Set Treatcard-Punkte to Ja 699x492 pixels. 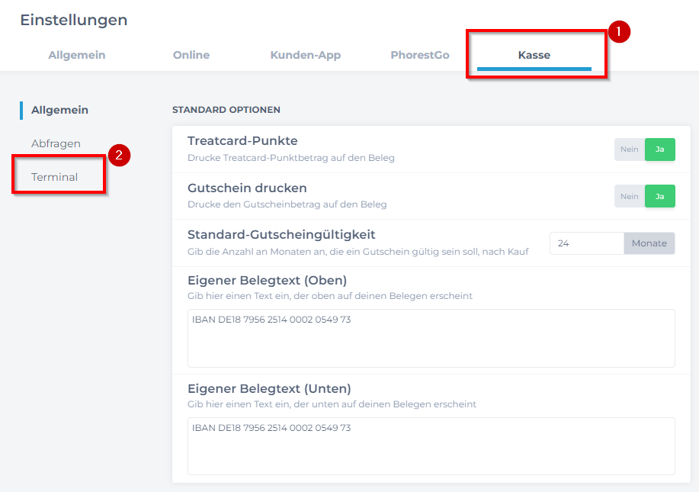pyautogui.click(x=660, y=150)
